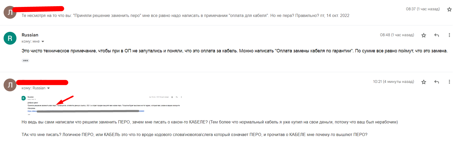Star the 10:21 message
Screen dimensions: 457x146
click(424, 82)
